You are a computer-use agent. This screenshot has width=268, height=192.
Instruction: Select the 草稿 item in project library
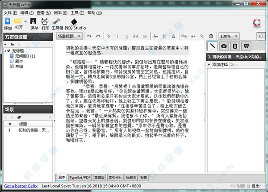pos(20,66)
